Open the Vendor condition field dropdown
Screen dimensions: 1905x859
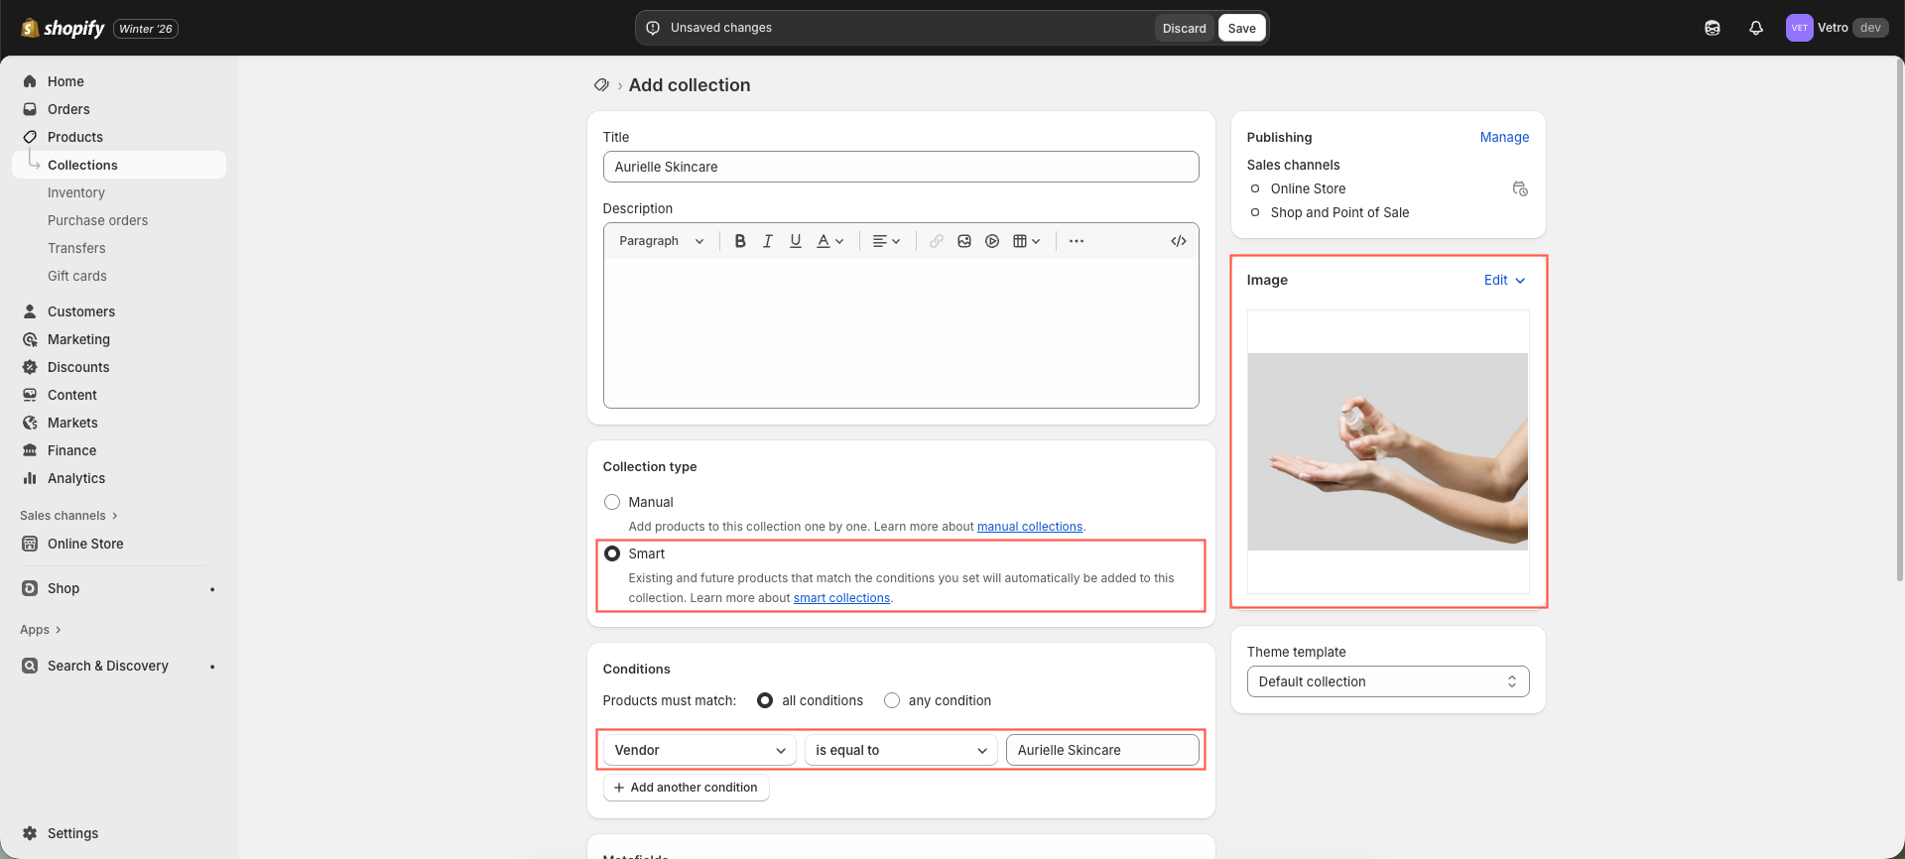[x=699, y=750]
